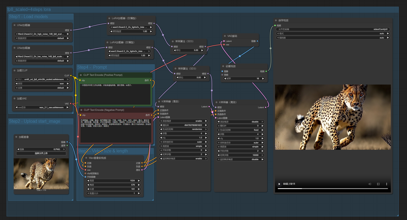
Task: Open the 生成后控制 randomize dropdown
Action: pos(183,129)
